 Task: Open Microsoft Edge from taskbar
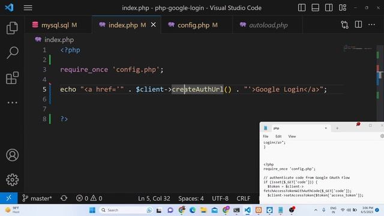[193, 210]
